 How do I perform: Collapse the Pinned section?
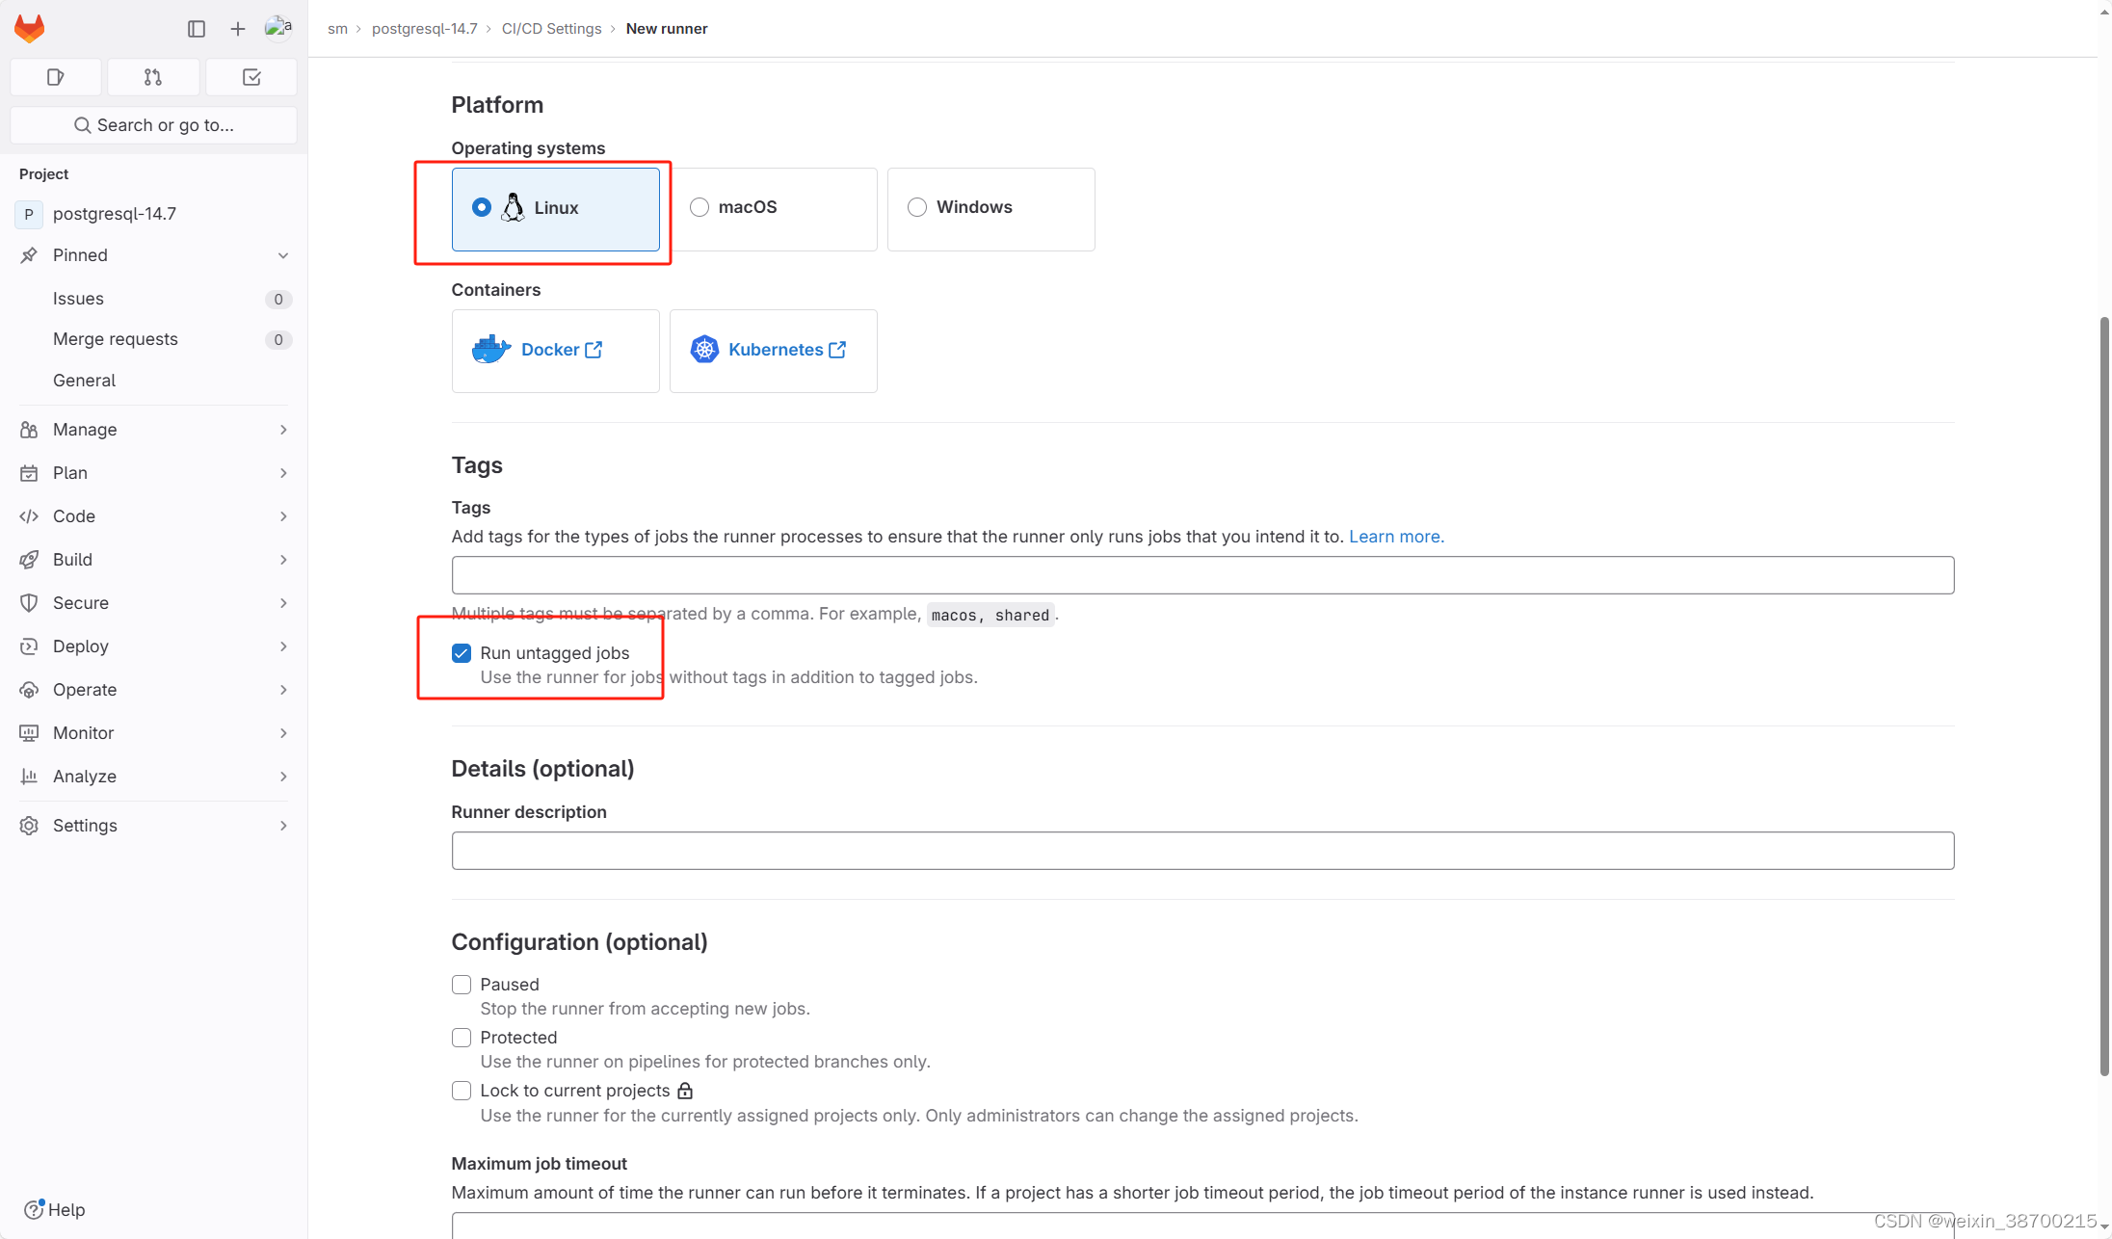[x=282, y=255]
